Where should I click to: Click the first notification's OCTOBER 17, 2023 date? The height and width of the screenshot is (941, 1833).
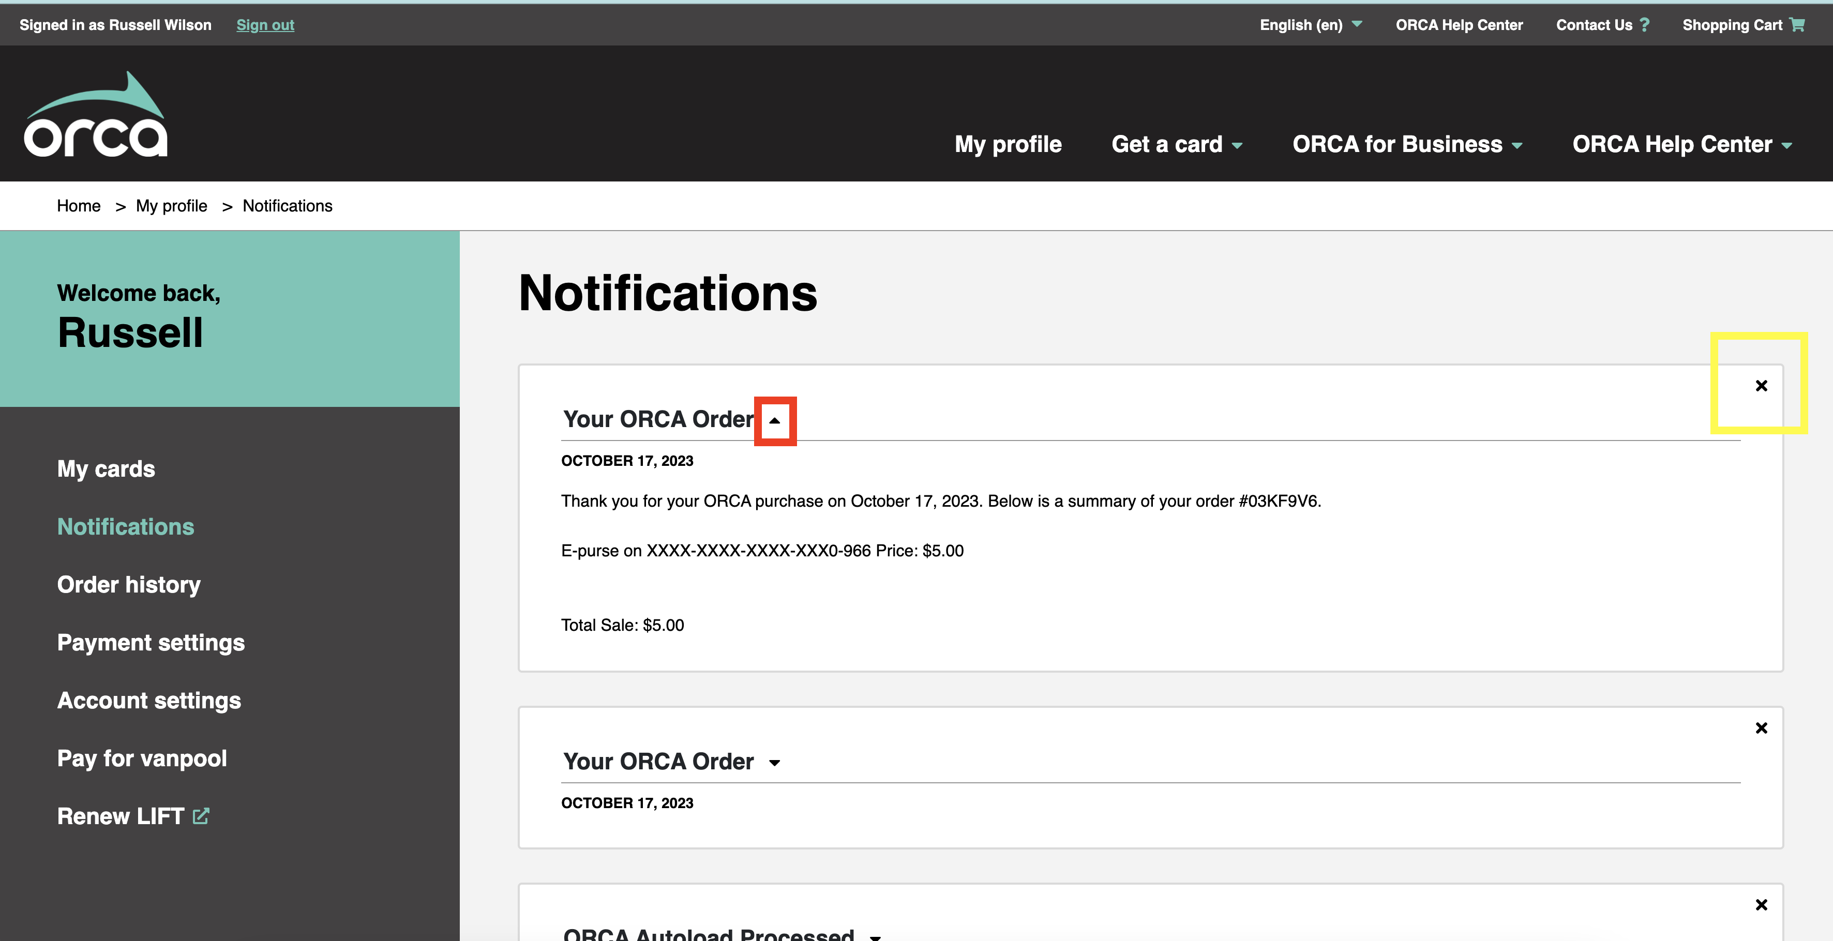coord(627,461)
